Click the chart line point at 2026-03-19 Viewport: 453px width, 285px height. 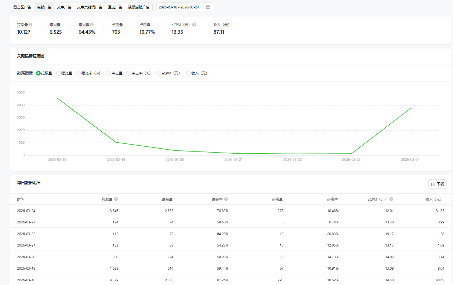click(116, 142)
